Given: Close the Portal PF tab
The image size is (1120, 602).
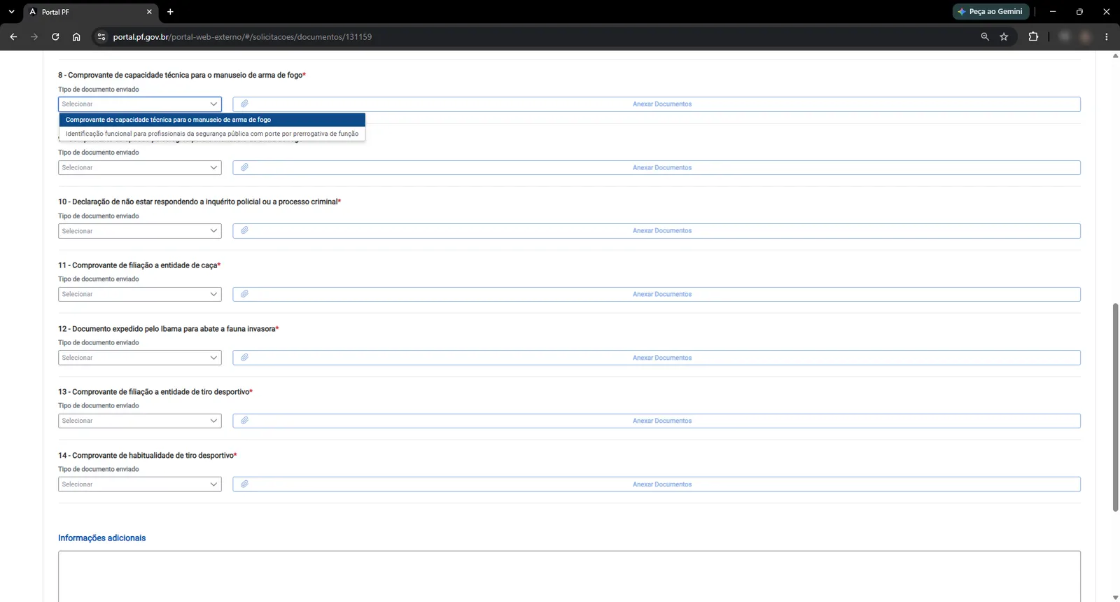Looking at the screenshot, I should (x=149, y=12).
